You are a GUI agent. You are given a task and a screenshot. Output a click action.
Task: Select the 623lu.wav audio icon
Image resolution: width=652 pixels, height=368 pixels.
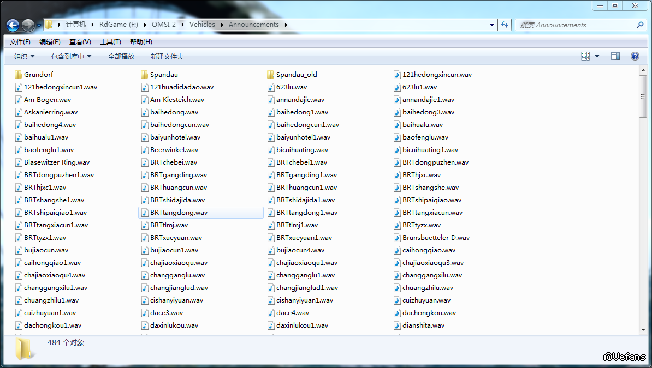point(271,87)
